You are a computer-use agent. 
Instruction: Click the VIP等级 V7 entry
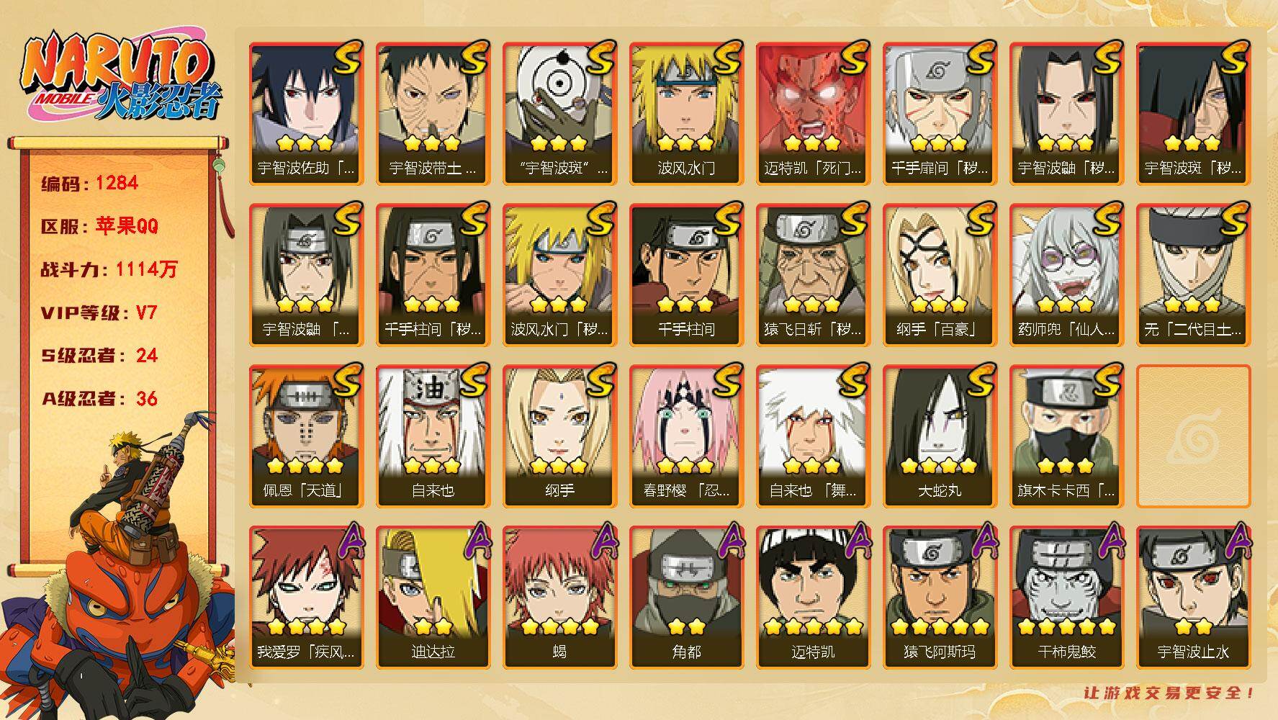(99, 313)
